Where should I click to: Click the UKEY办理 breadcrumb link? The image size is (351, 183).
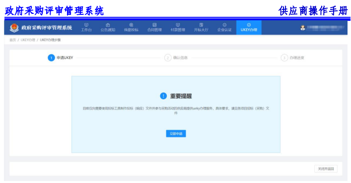point(28,40)
